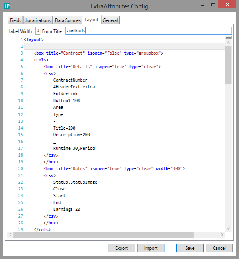Click the </box> tag on line 28
The image size is (239, 259).
pyautogui.click(x=51, y=223)
